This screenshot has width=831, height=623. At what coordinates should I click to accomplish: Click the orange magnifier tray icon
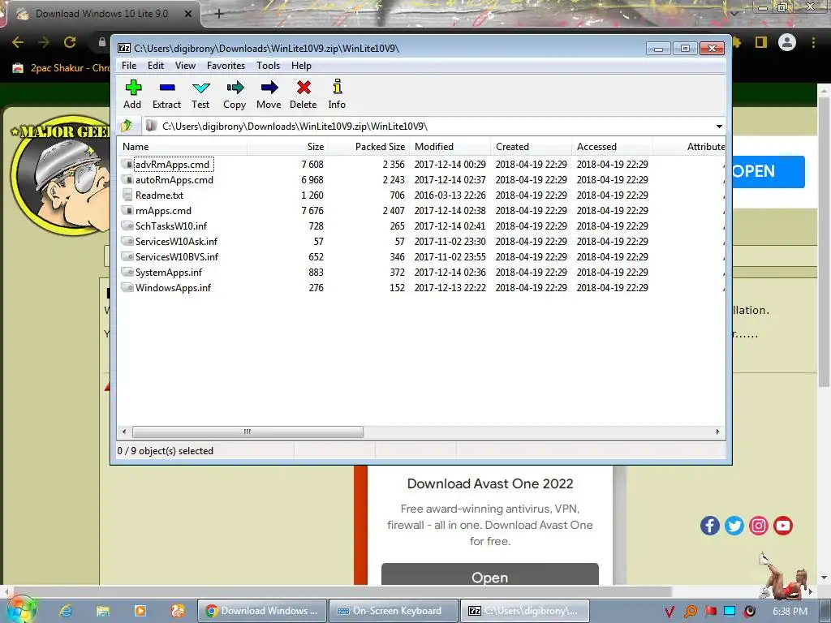pos(690,612)
